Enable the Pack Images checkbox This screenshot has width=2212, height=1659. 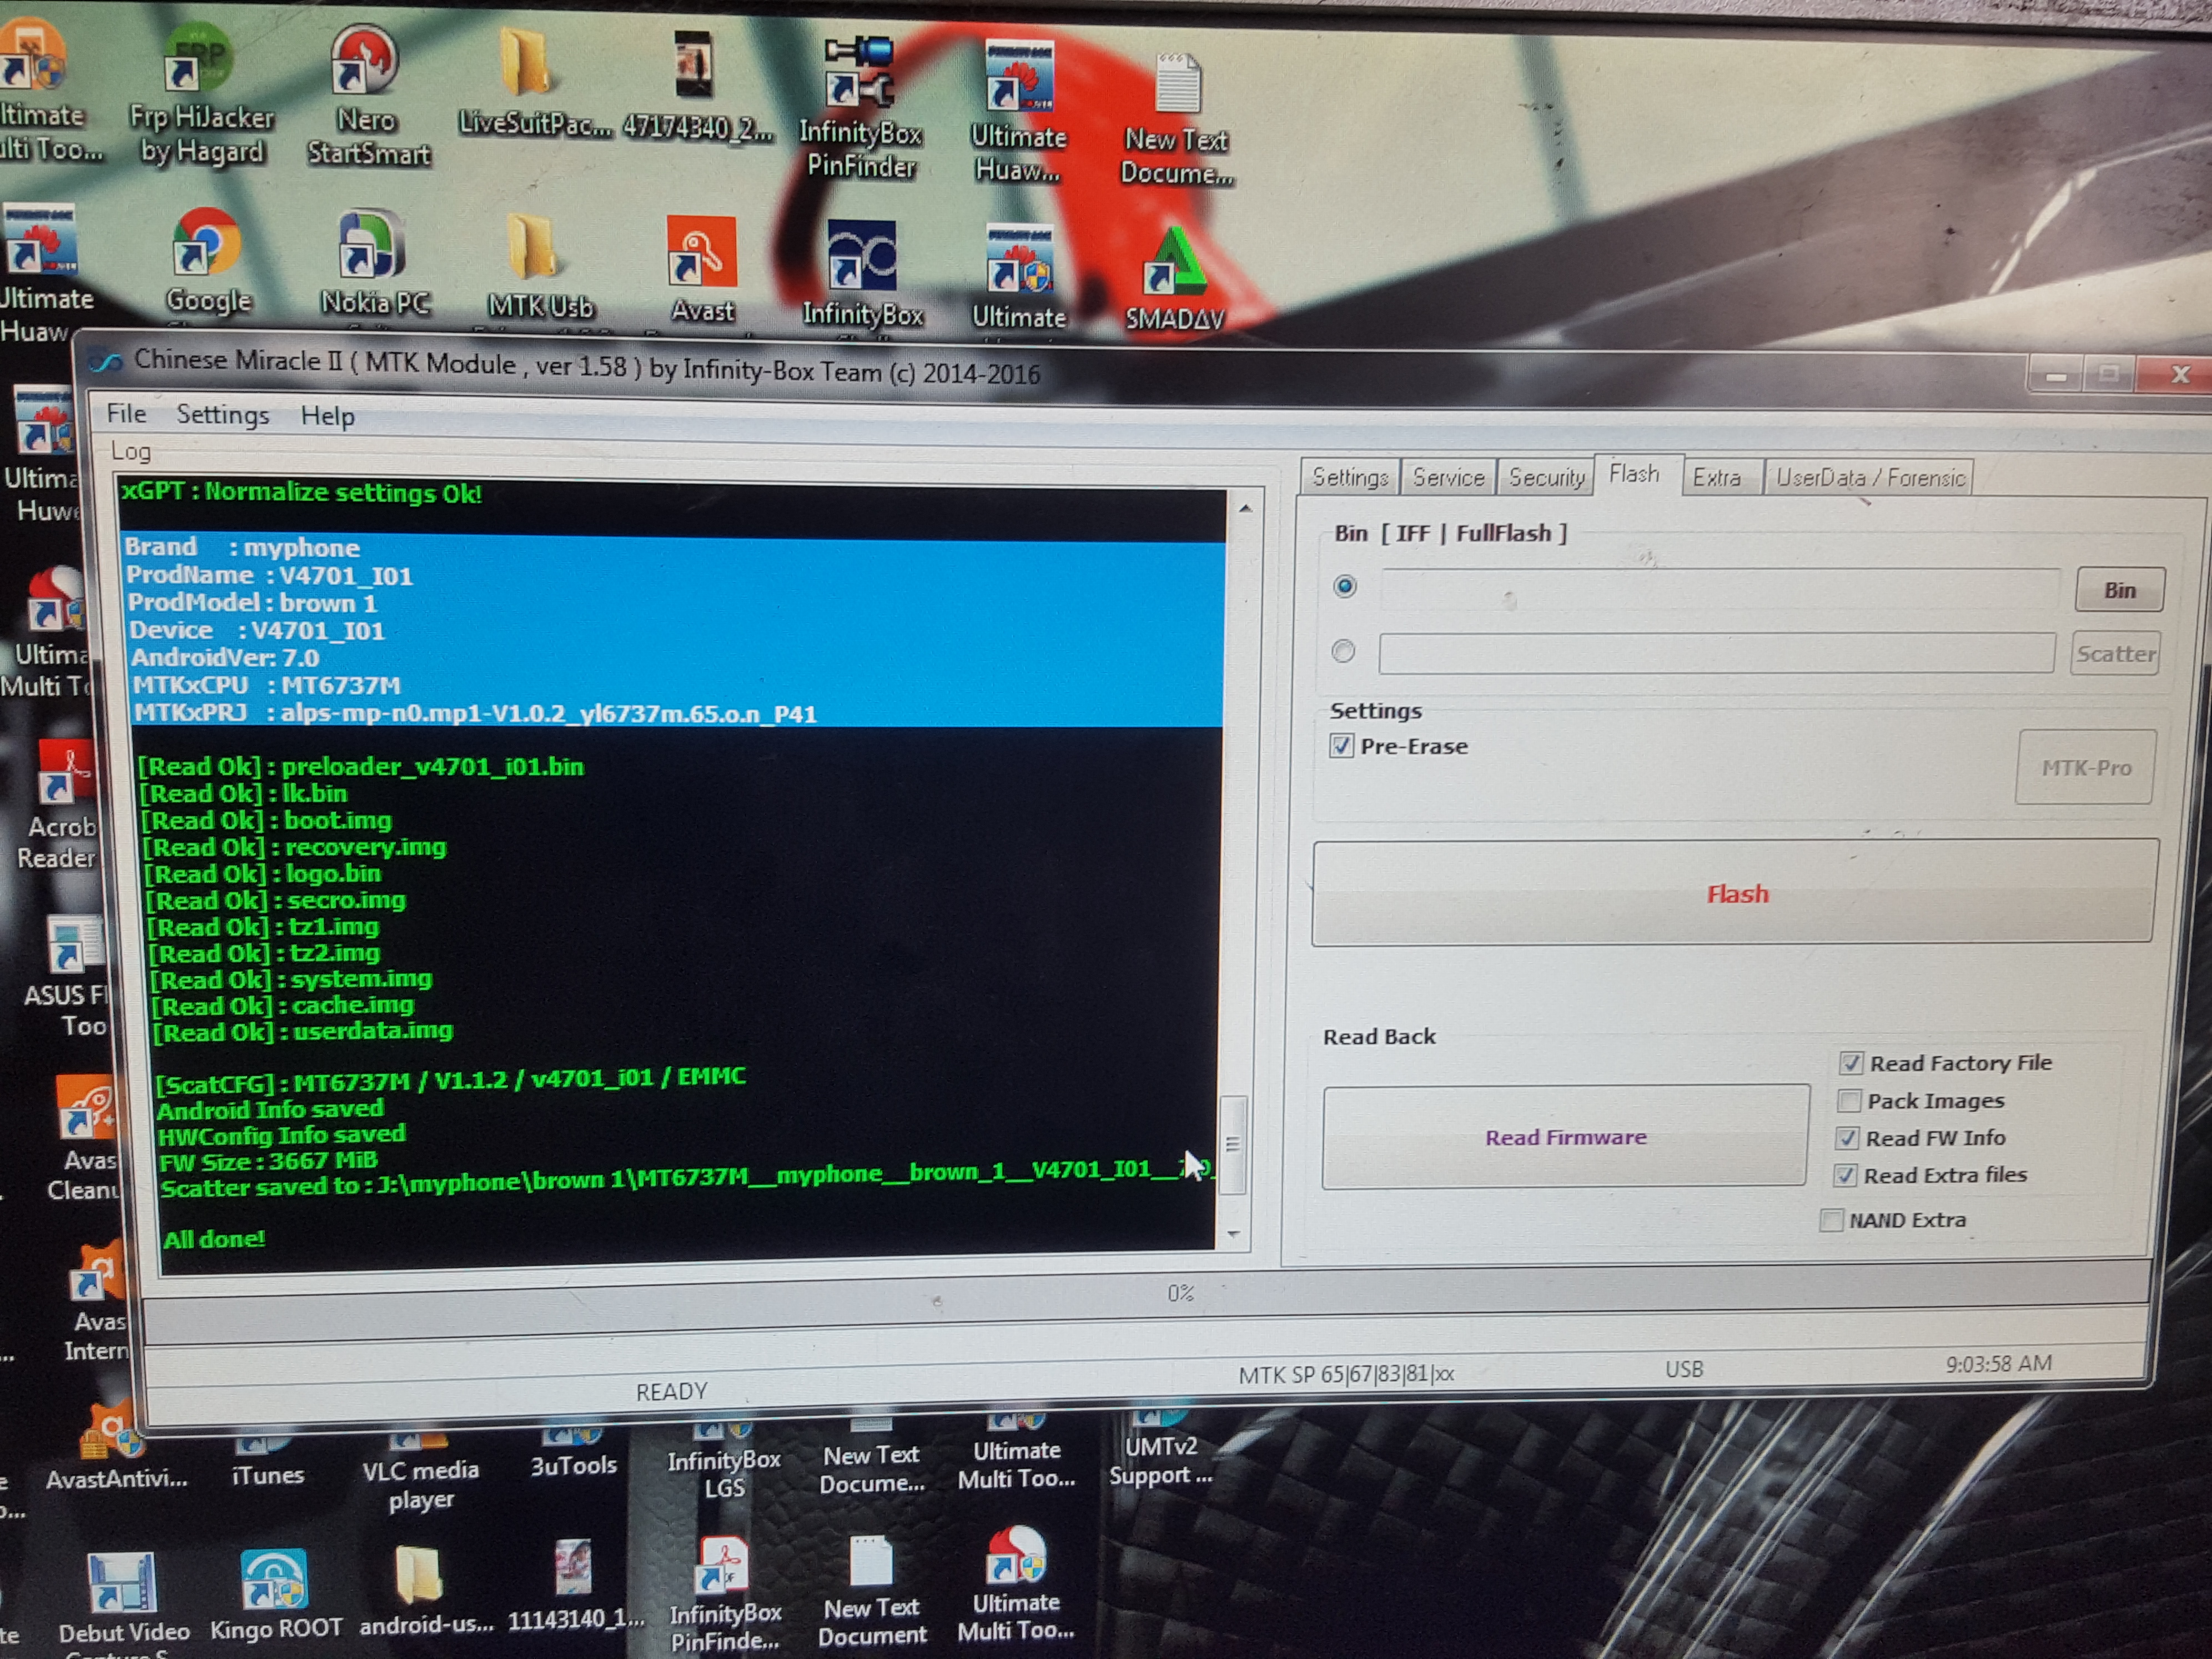pyautogui.click(x=1849, y=1101)
